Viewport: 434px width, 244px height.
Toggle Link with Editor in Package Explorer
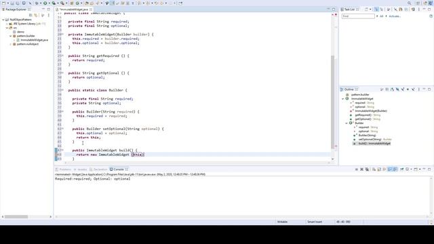36,15
